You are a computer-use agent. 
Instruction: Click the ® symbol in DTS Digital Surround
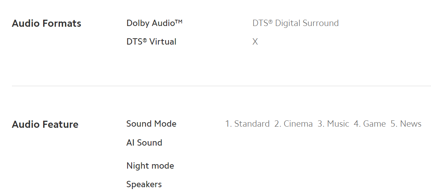(x=270, y=22)
